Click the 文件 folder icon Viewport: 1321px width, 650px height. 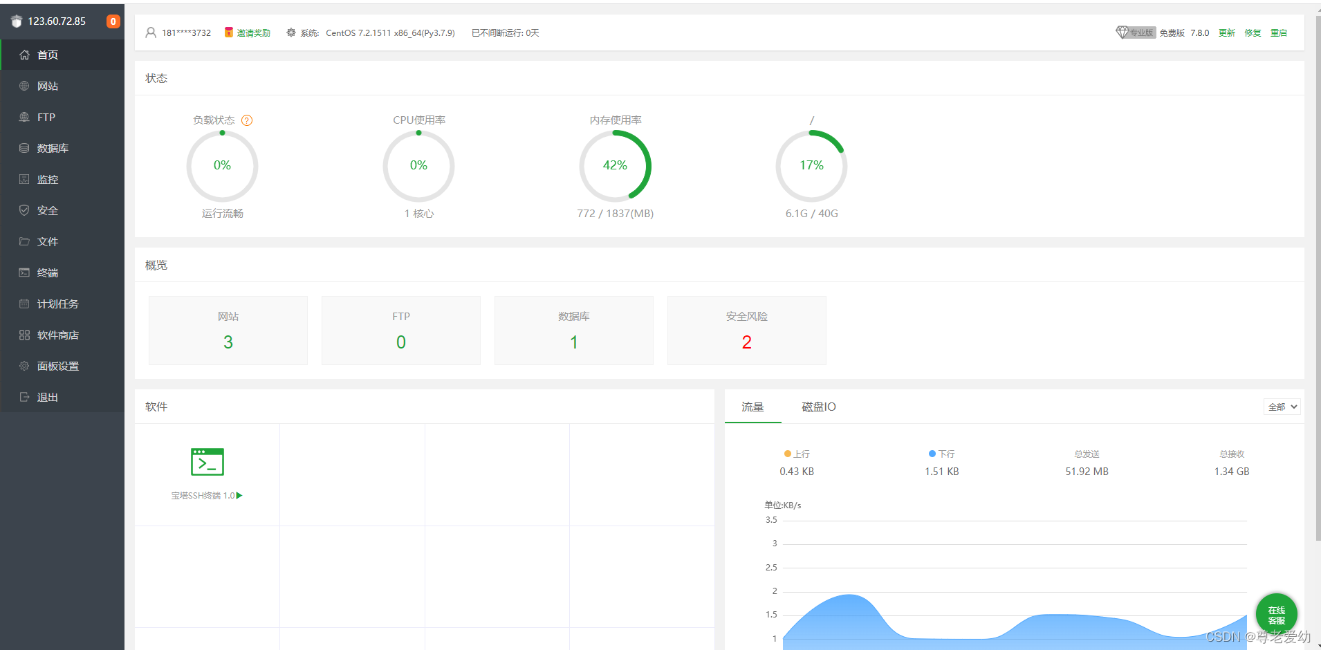click(24, 241)
